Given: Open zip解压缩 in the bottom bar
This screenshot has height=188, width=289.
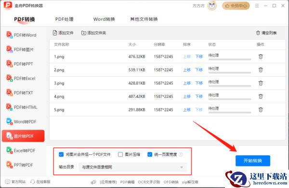Looking at the screenshot, I should click(190, 182).
